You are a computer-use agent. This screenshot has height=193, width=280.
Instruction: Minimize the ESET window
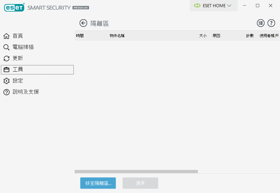point(245,6)
